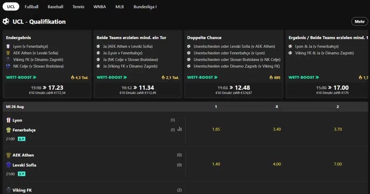370x194 pixels.
Task: Click the soccer ball icon next to UCL - Qualifikation
Action: [x=6, y=21]
